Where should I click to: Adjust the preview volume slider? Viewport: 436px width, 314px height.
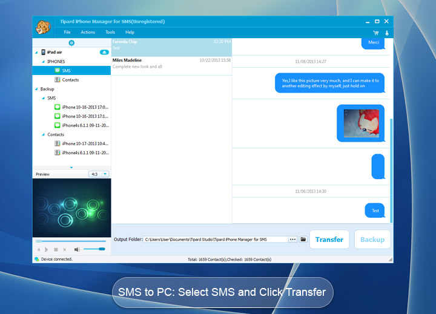94,249
